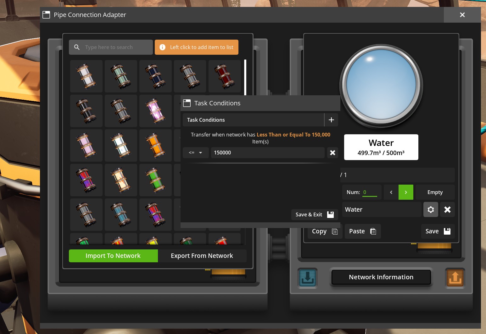Add the cream-colored fluid canister

[121, 180]
